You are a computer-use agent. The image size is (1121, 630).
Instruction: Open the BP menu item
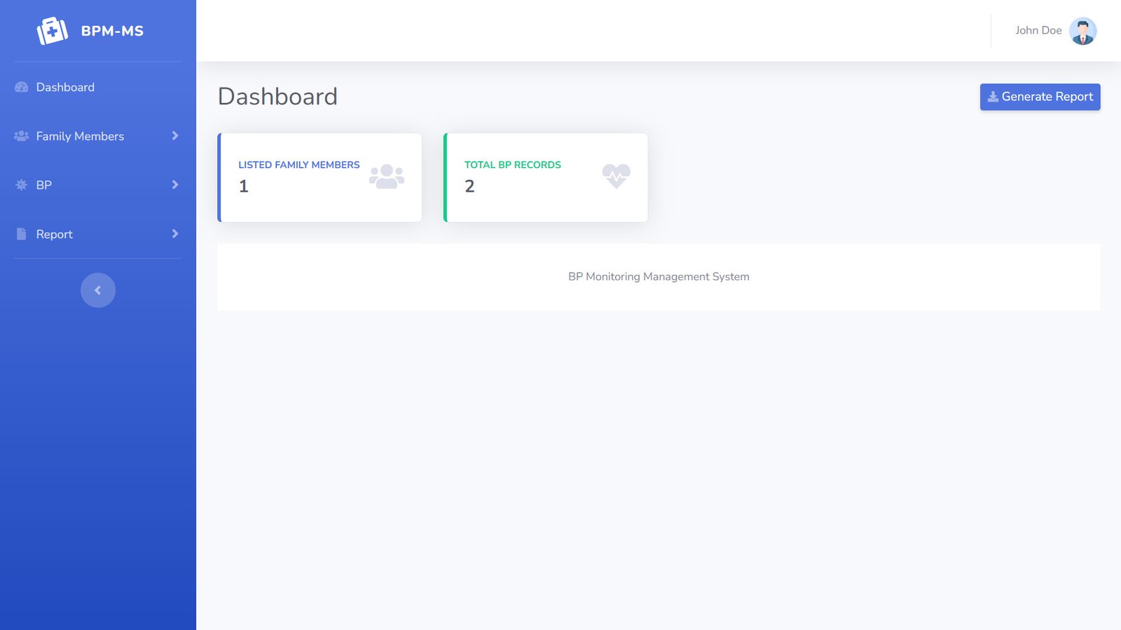click(98, 185)
